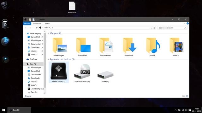Switch to large icons view in status bar

tap(187, 96)
